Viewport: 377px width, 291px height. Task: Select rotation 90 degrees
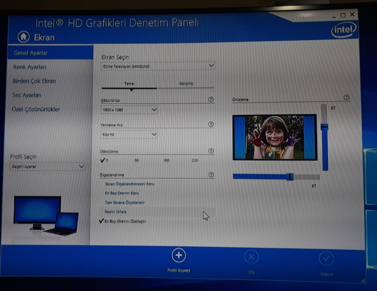(x=137, y=160)
